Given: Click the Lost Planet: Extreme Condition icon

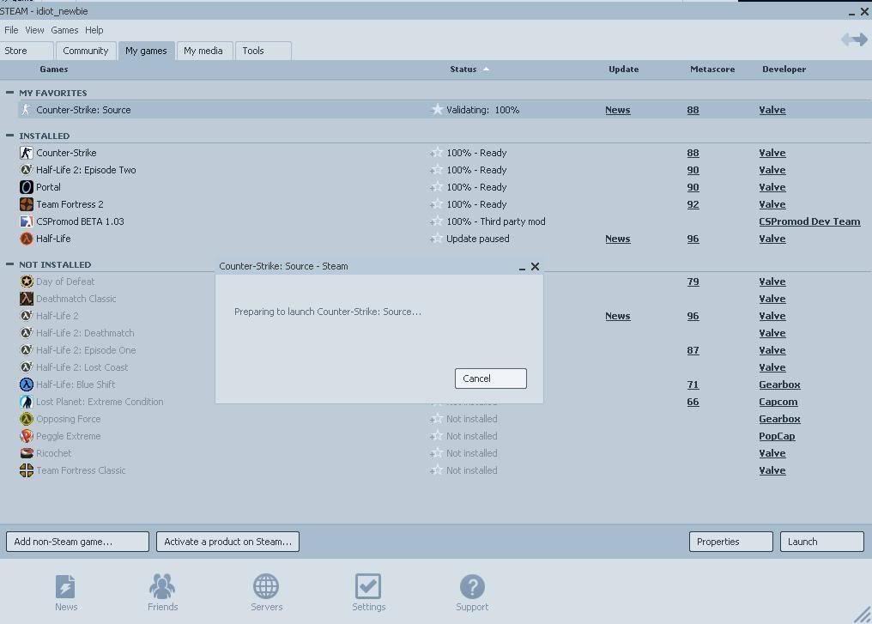Looking at the screenshot, I should tap(26, 402).
